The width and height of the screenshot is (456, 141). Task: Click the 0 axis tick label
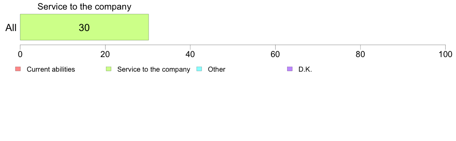20,54
